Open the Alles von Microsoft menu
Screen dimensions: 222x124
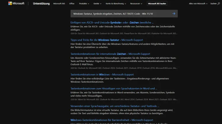tap(198, 4)
